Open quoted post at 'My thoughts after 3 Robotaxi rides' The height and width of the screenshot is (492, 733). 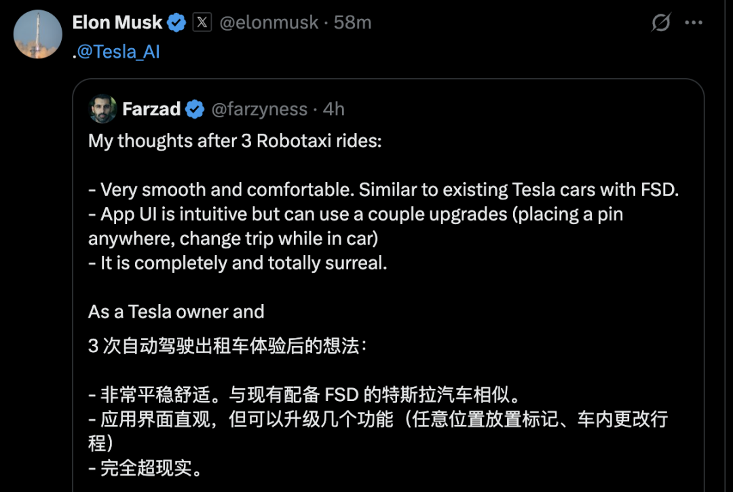tap(235, 140)
